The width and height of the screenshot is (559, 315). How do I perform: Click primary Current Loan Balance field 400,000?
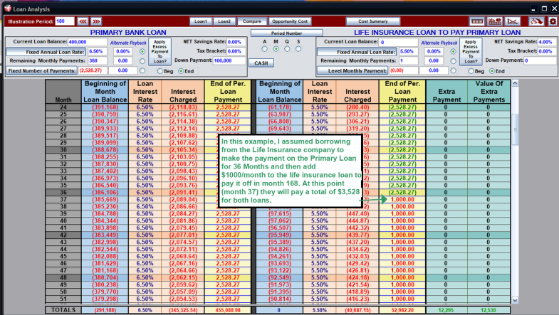(x=88, y=42)
